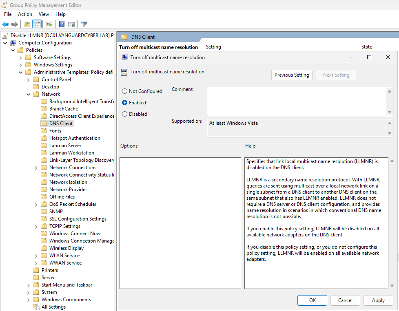Click the policy setting icon beside Previous Setting
The width and height of the screenshot is (399, 311).
(124, 73)
